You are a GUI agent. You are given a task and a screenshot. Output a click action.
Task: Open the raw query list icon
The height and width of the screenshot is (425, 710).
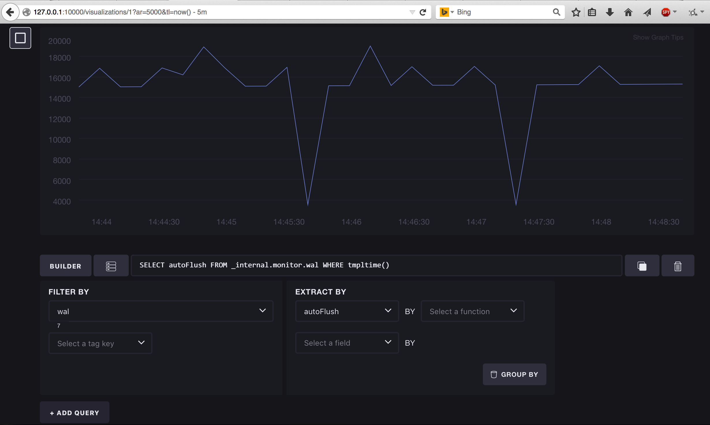tap(111, 266)
